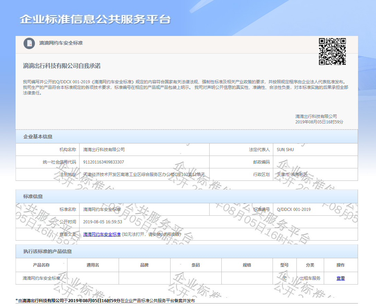Click the 天津市-滨海新区 administrative division value
The height and width of the screenshot is (307, 376).
pyautogui.click(x=292, y=175)
